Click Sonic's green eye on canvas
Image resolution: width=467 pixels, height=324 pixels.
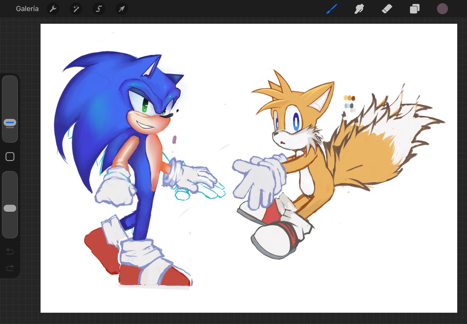tap(145, 106)
